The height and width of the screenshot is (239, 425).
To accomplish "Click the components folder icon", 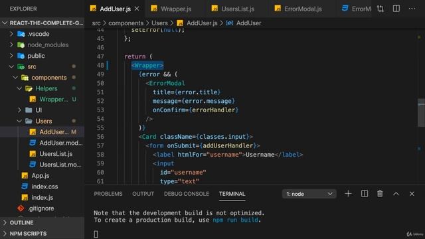I will 25,78.
